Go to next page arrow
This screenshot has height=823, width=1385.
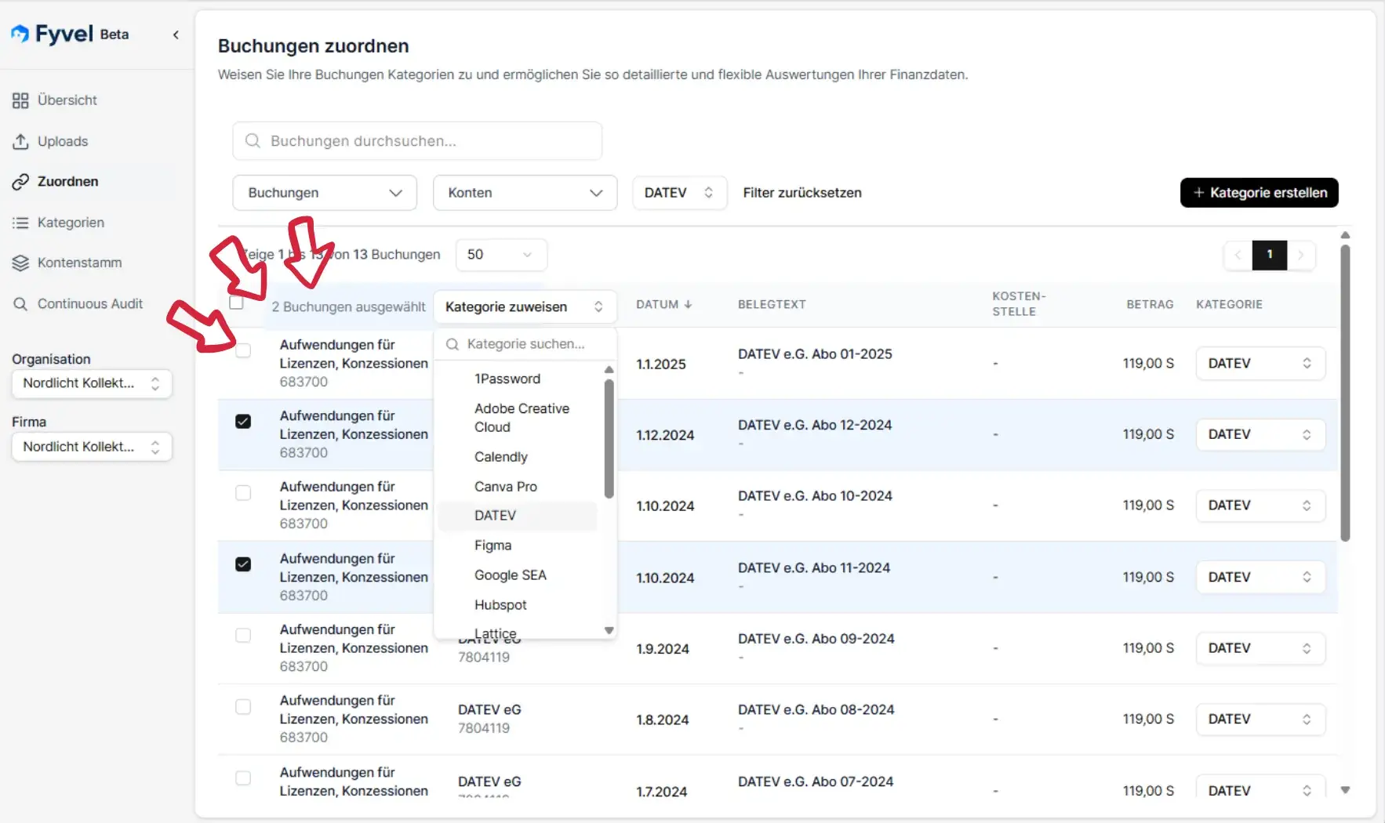point(1300,255)
